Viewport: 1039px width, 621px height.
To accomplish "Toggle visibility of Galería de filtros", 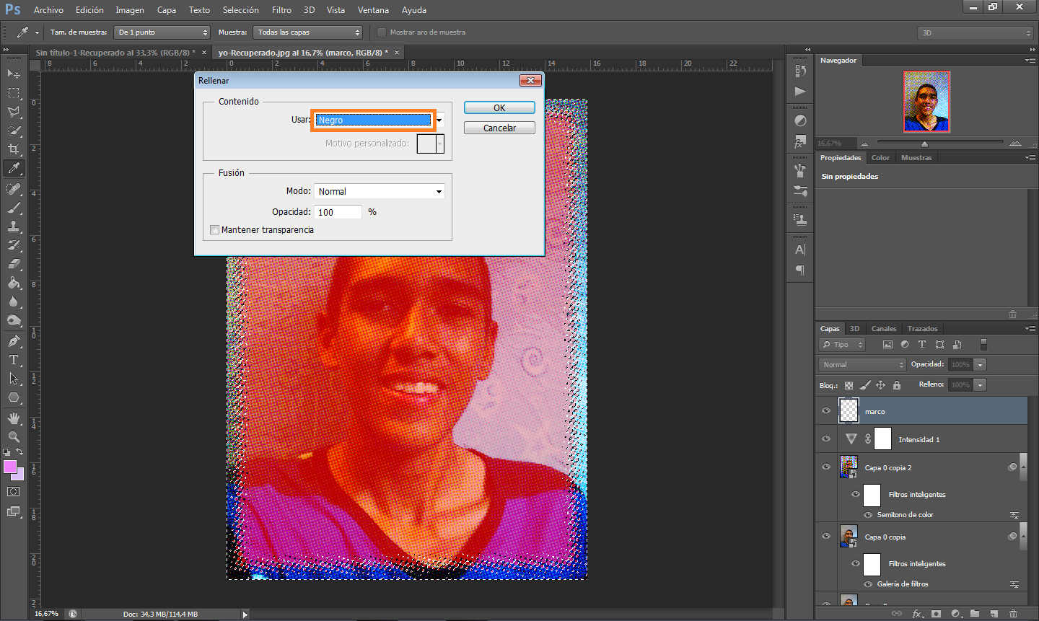I will click(x=868, y=584).
